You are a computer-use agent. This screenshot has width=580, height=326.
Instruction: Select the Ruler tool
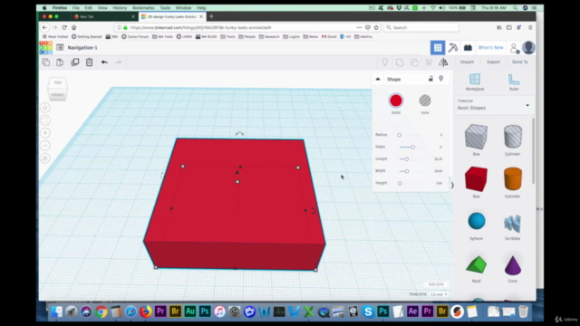[x=514, y=81]
